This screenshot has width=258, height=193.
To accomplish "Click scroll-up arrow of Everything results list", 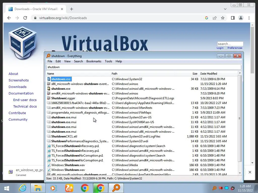I will 240,73.
